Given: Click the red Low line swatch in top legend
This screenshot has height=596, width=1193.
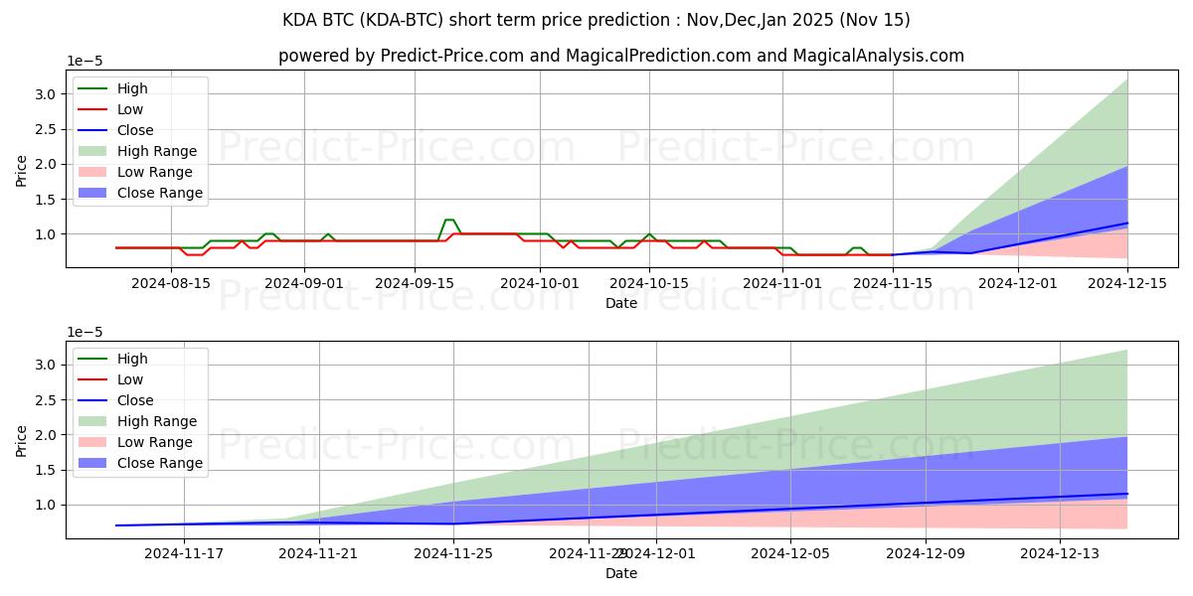Looking at the screenshot, I should (95, 109).
